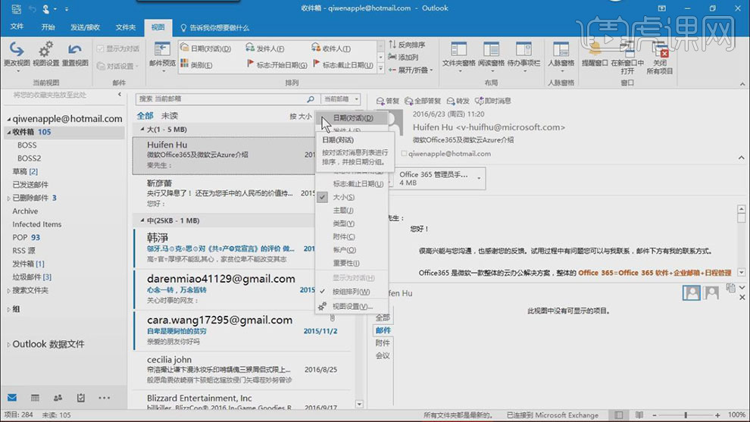Open 人脉窗格 people pane icon
The height and width of the screenshot is (422, 750).
561,50
